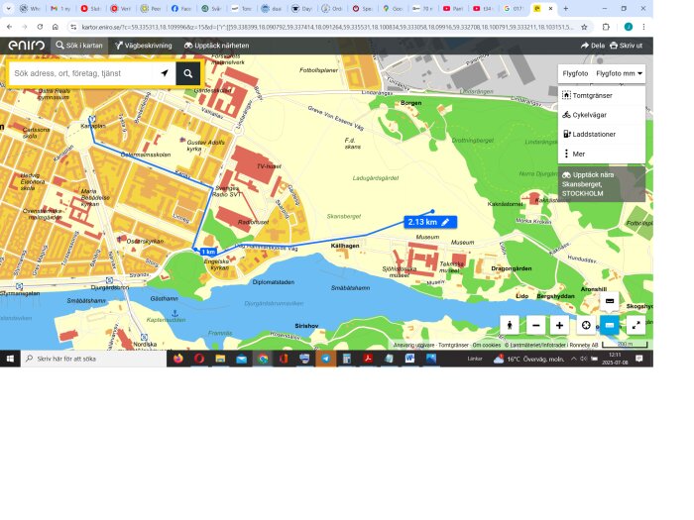Expand the Mer options menu
This screenshot has height=520, width=694.
[x=601, y=154]
